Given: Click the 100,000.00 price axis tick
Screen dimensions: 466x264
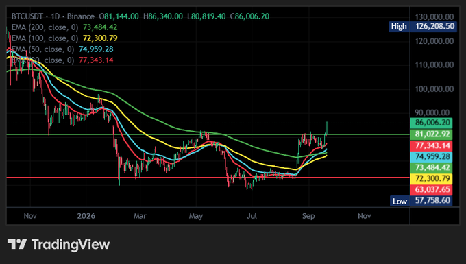Looking at the screenshot, I should (434, 89).
